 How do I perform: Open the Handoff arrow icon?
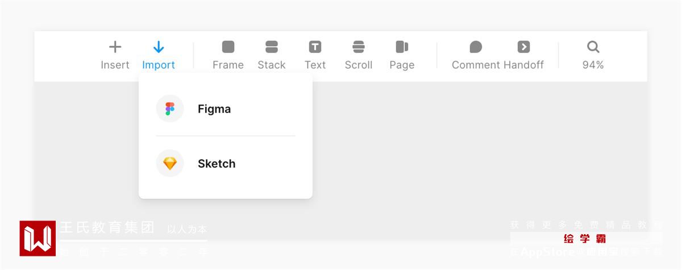523,47
